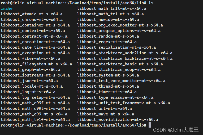
Task: Click libboost_unit_test_framework-mt-s-x64.a entry
Action: [x=124, y=103]
